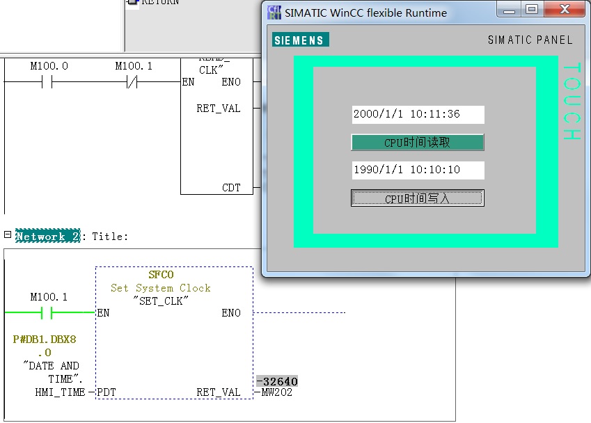Select the 1990/1/1 10:10:10 time field
This screenshot has width=591, height=423.
pos(418,170)
